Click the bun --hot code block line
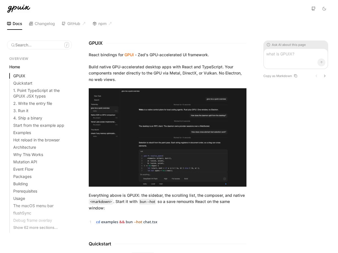 [127, 222]
